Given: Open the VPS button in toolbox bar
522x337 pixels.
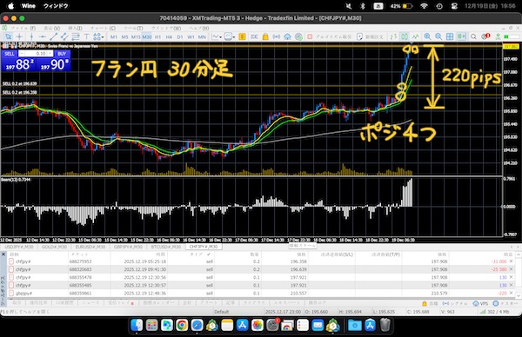Looking at the screenshot, I should point(480,303).
